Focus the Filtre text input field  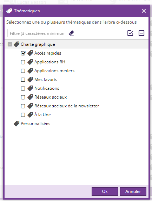coord(37,33)
